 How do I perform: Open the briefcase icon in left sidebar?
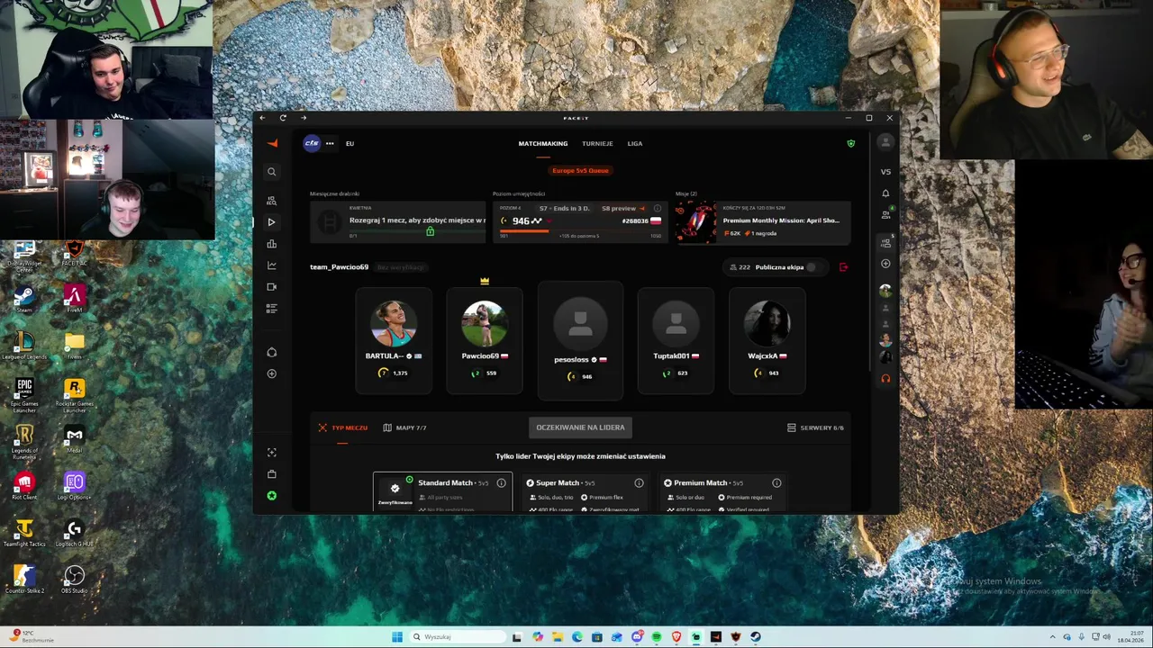coord(271,474)
